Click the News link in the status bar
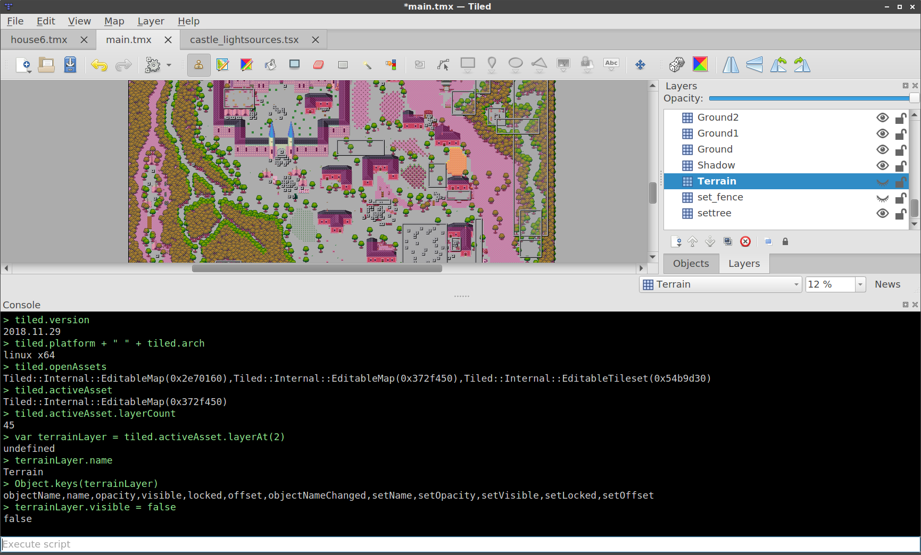The image size is (921, 555). 887,284
